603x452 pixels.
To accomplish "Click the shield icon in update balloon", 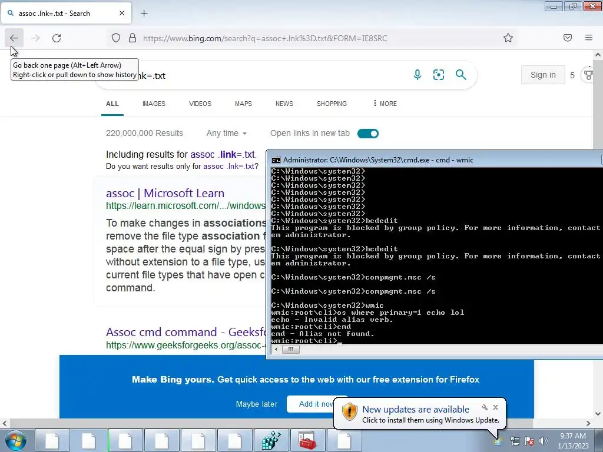I will (x=349, y=412).
